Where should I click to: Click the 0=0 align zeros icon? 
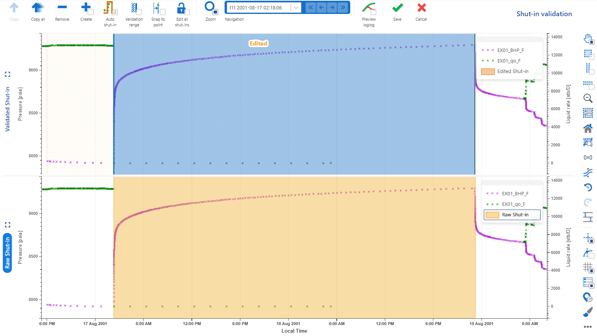click(x=588, y=158)
